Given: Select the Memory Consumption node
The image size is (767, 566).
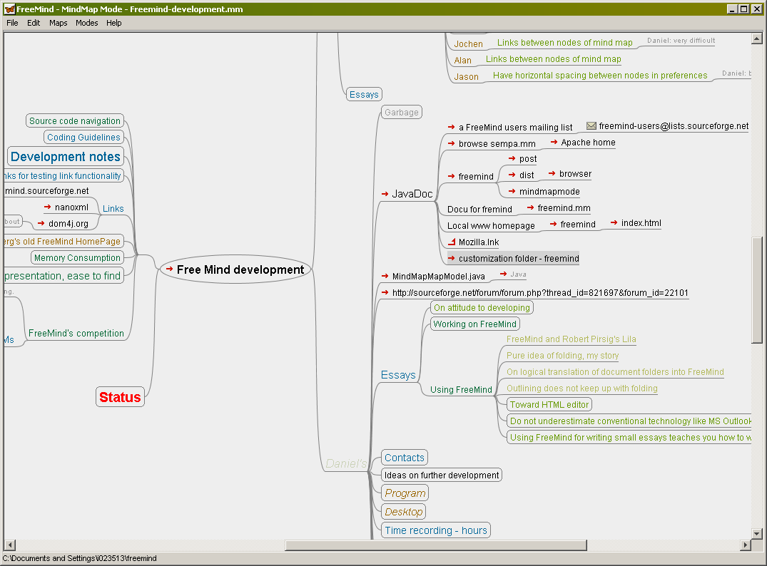Looking at the screenshot, I should [x=77, y=257].
